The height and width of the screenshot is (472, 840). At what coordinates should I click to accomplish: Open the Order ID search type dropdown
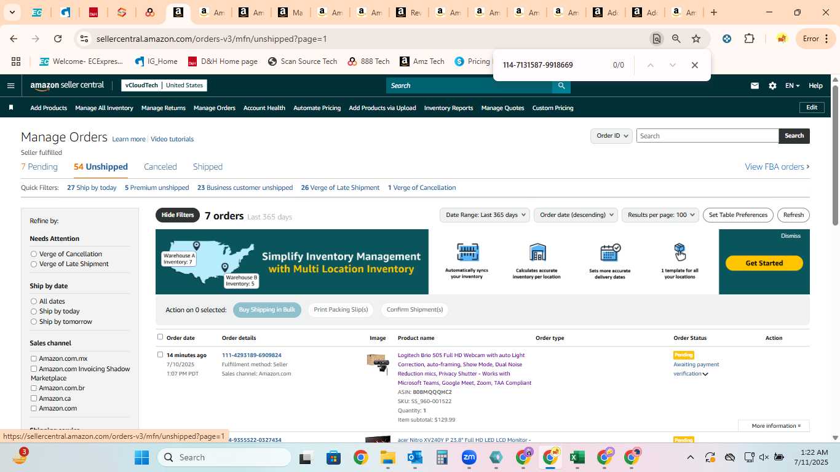coord(611,136)
